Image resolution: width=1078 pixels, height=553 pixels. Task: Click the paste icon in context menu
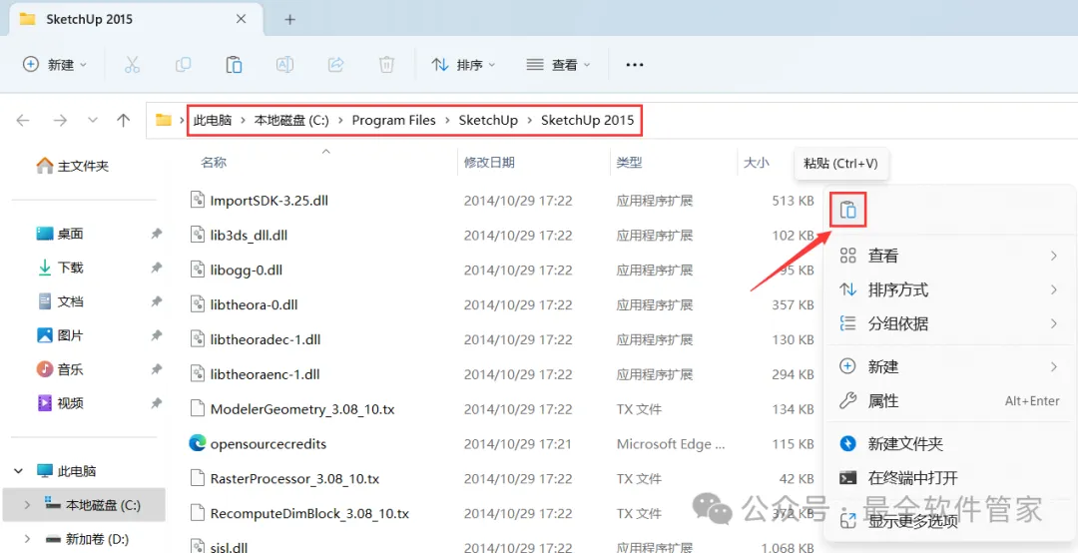click(847, 209)
